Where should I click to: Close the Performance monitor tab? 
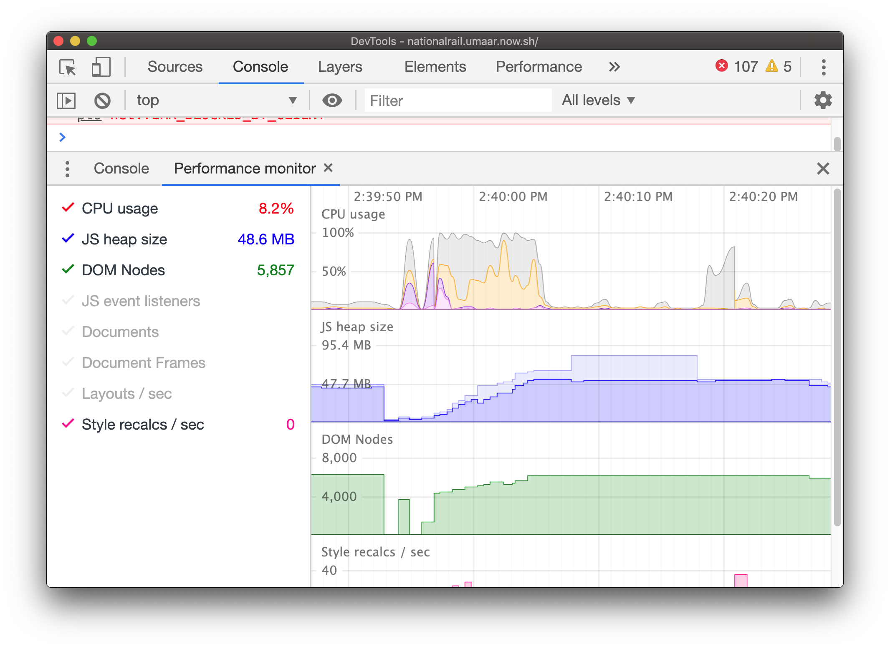click(328, 168)
